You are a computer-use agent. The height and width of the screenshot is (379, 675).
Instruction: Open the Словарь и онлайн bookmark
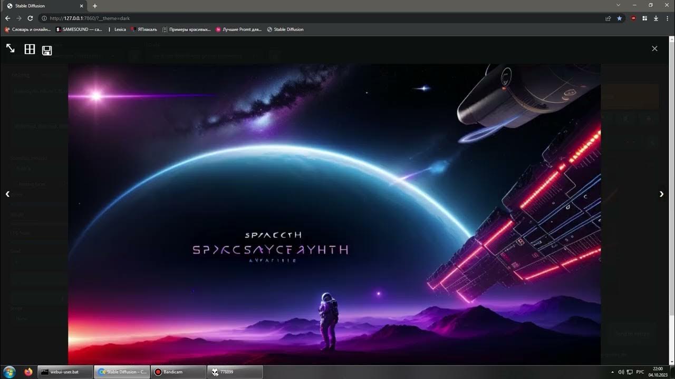(27, 29)
